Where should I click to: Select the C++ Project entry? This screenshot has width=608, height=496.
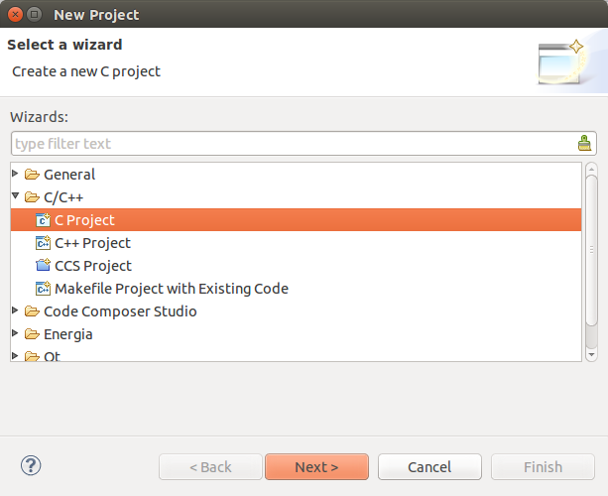tap(92, 243)
